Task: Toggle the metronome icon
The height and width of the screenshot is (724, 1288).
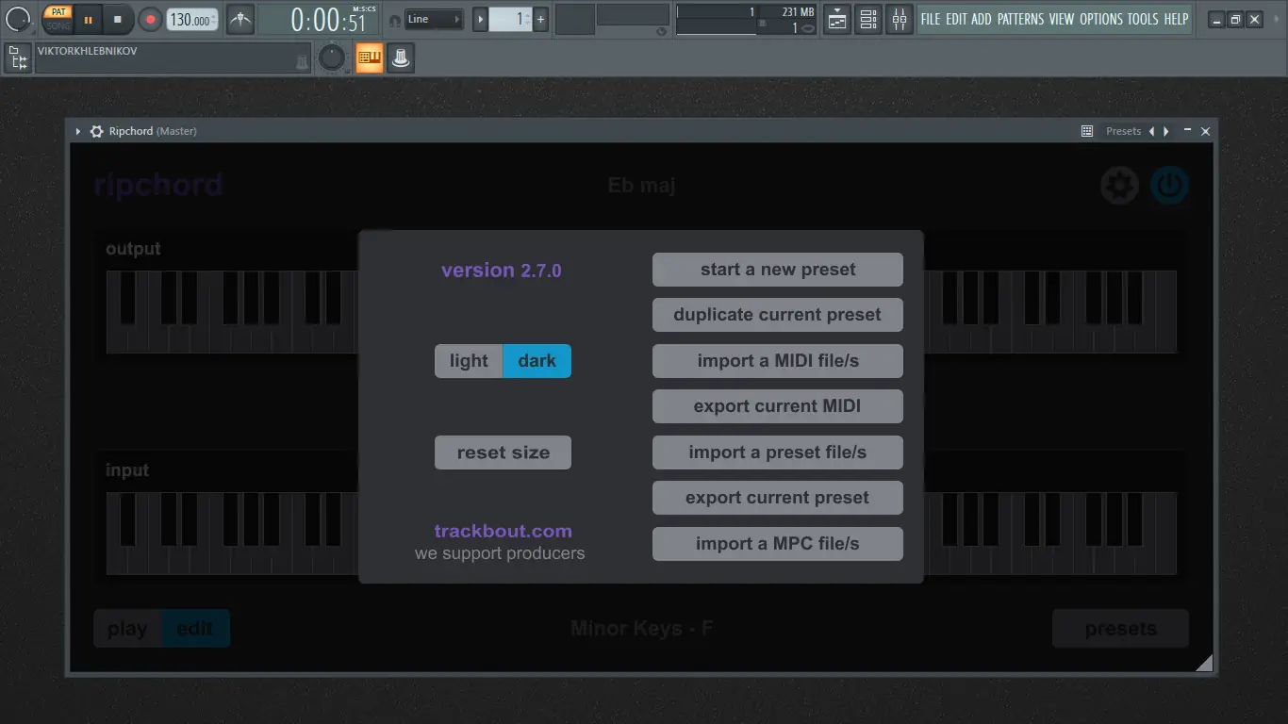Action: coord(240,19)
